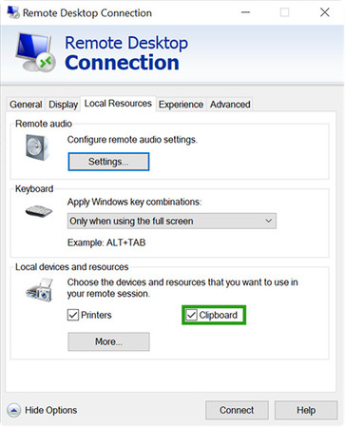The image size is (345, 427).
Task: Minimize the Remote Desktop Connection window
Action: [x=245, y=12]
